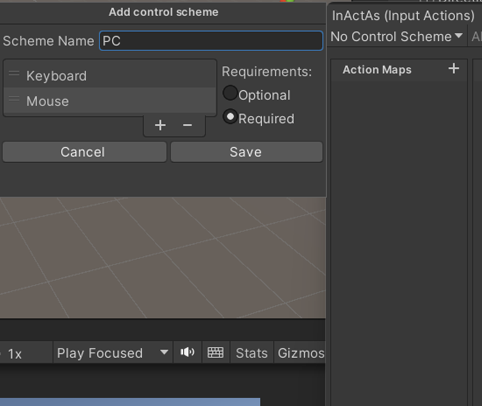Toggle the keyboard shortcuts icon in Game view

(215, 352)
